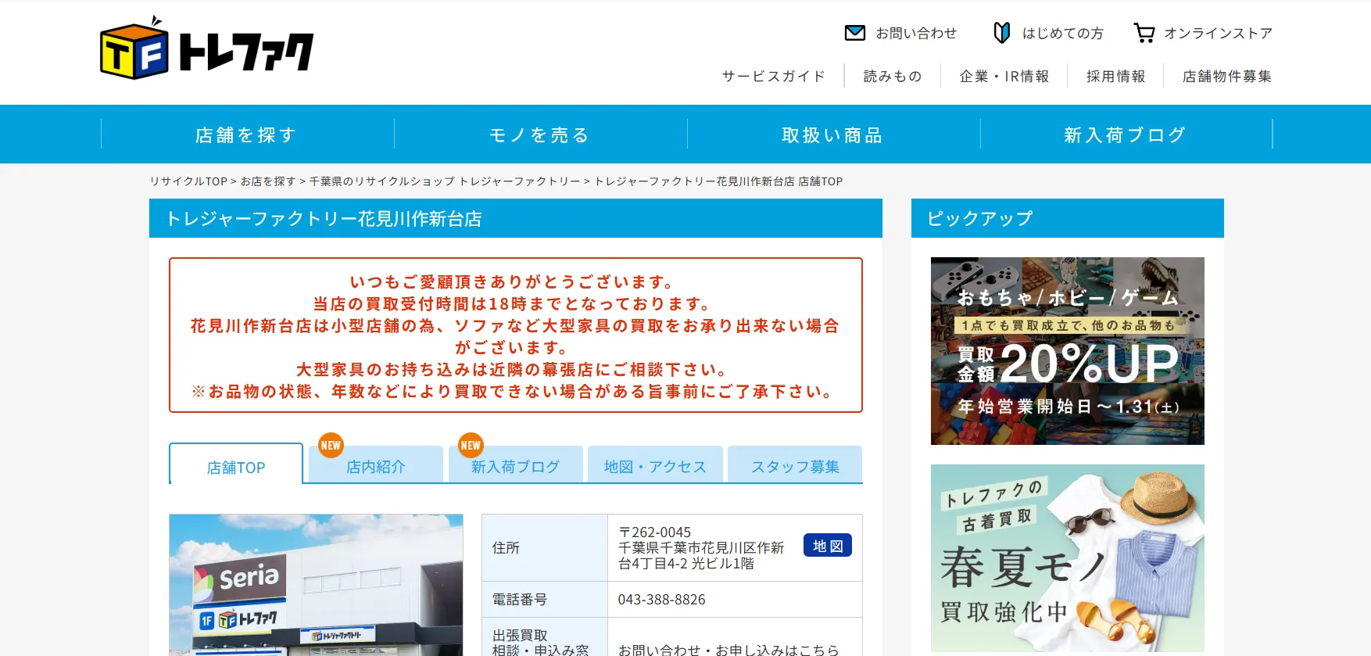
Task: Visit the 企業・IR情報 page
Action: (x=1004, y=76)
